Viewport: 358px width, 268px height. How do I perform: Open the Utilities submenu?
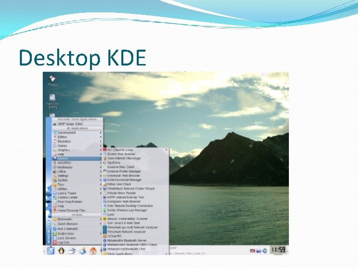click(x=78, y=189)
